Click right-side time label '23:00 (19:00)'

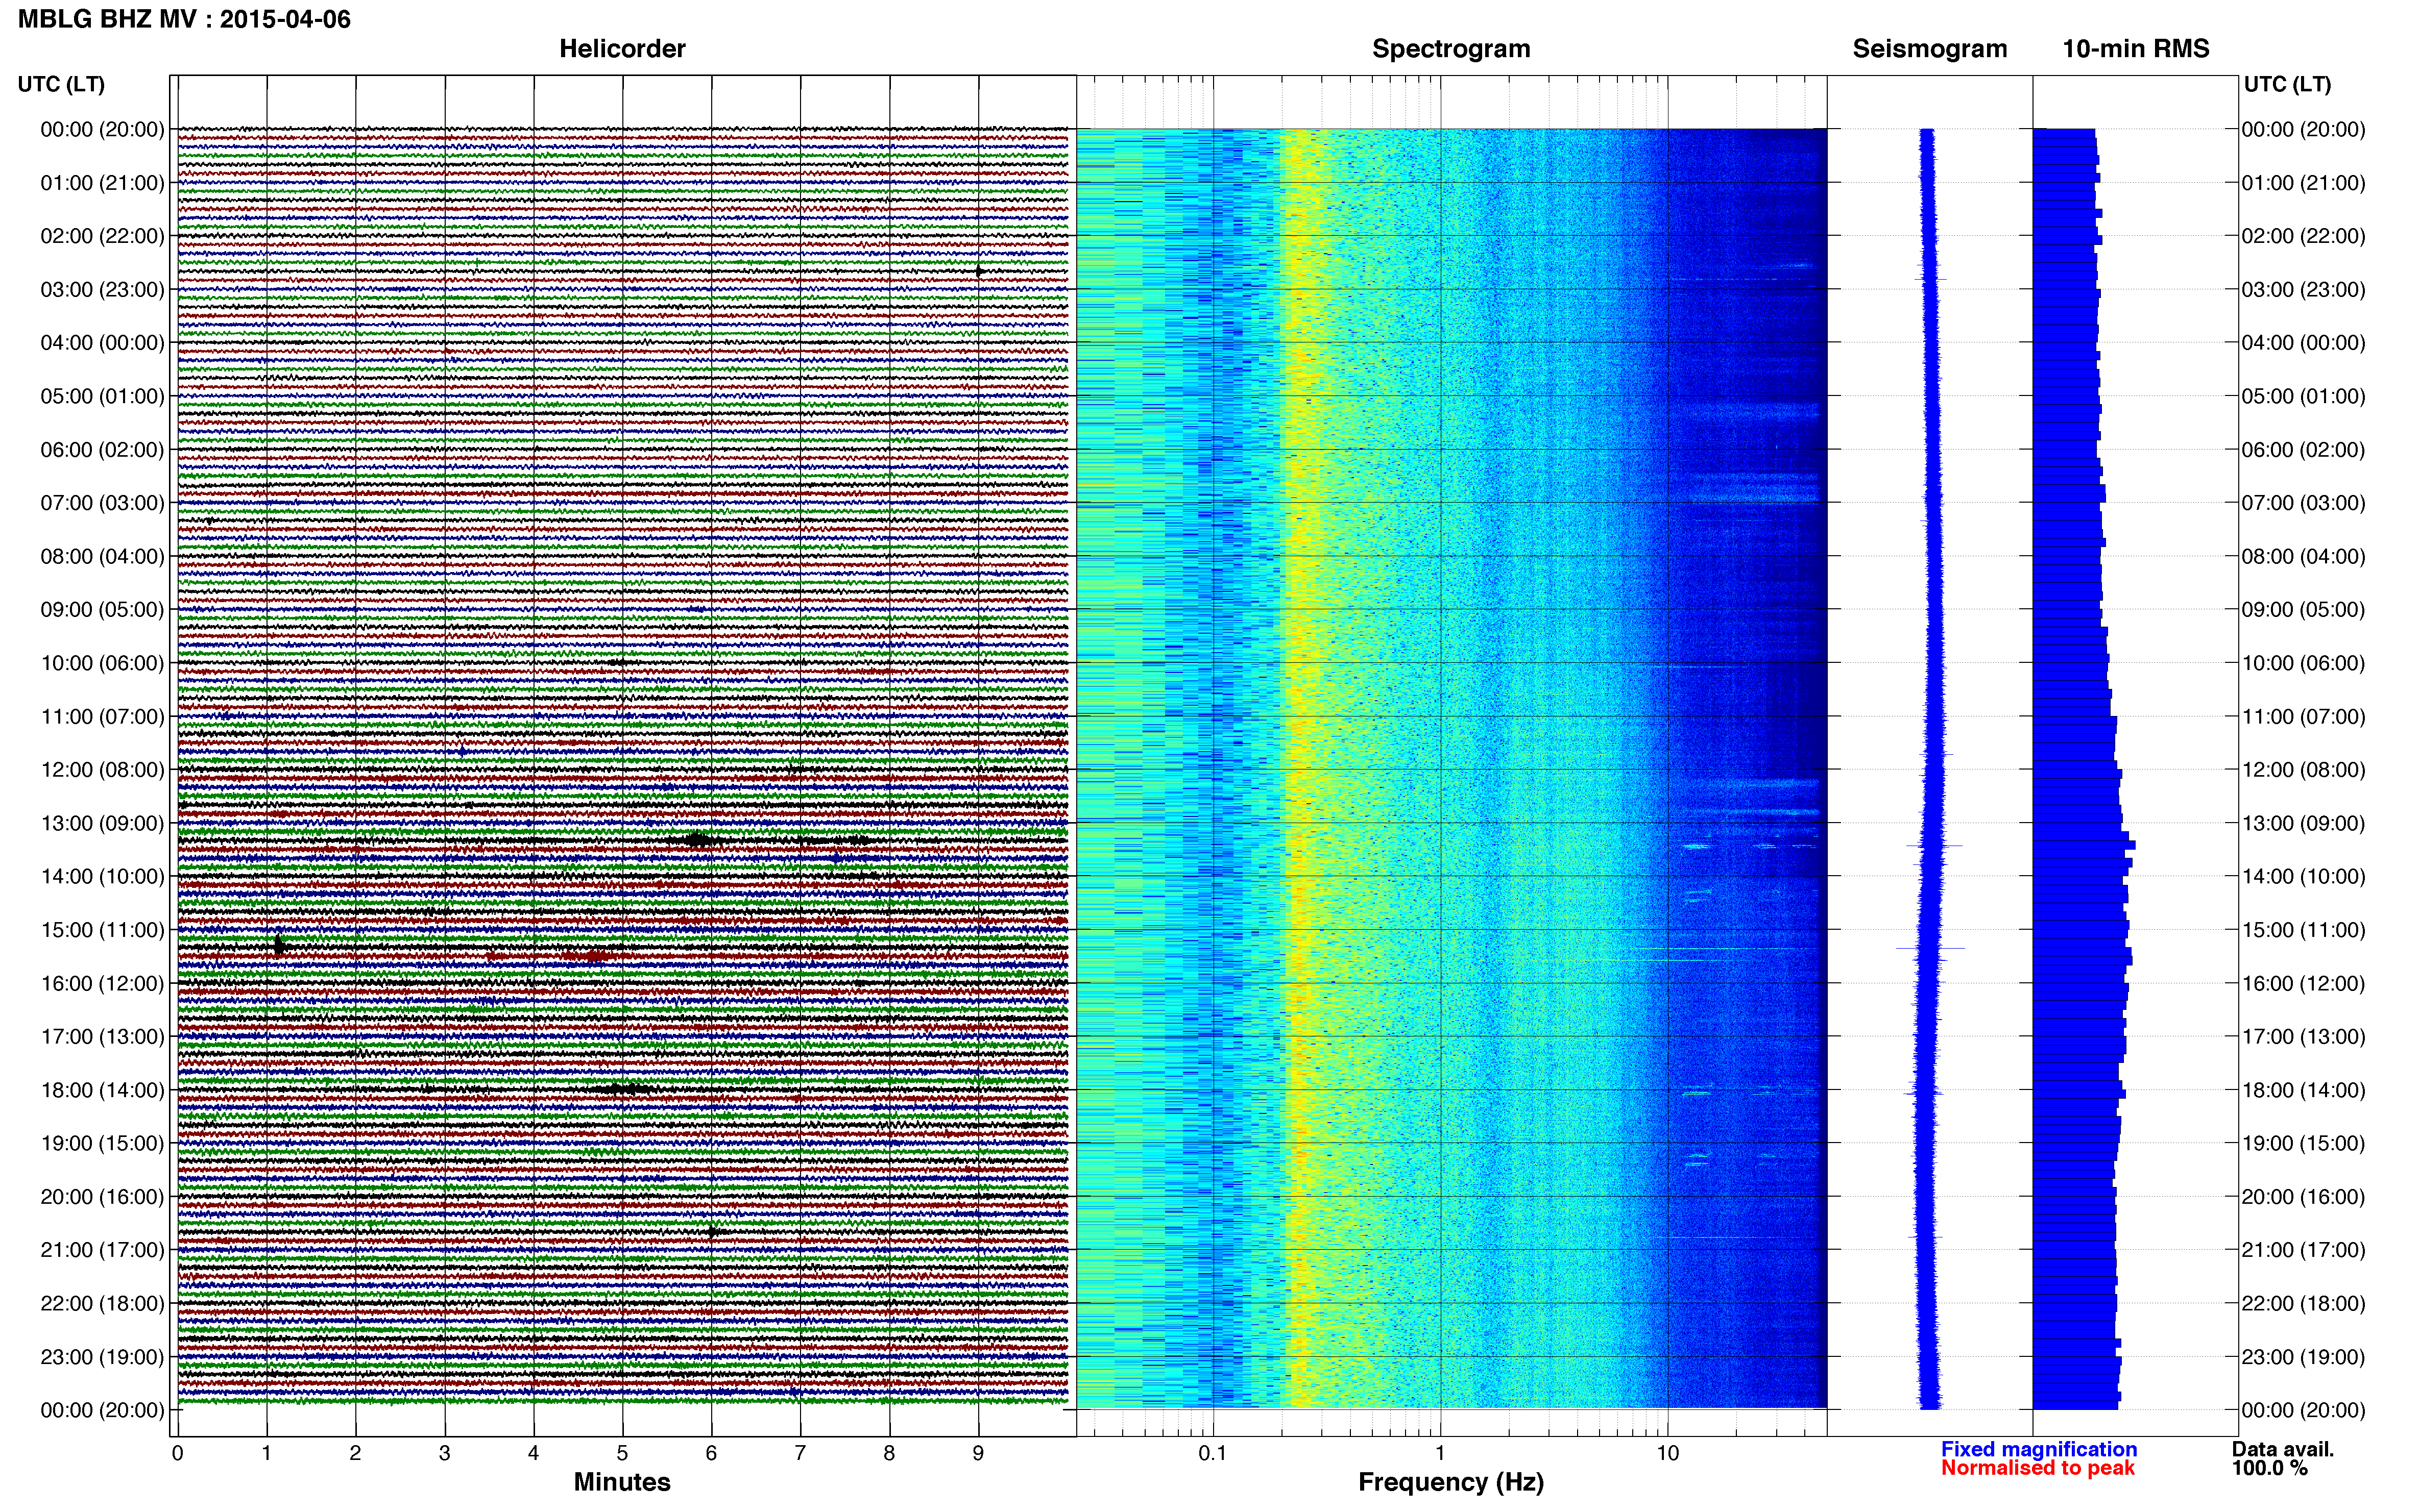[x=2303, y=1357]
